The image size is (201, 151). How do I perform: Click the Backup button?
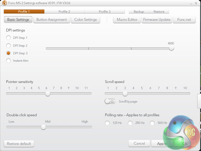tap(139, 11)
